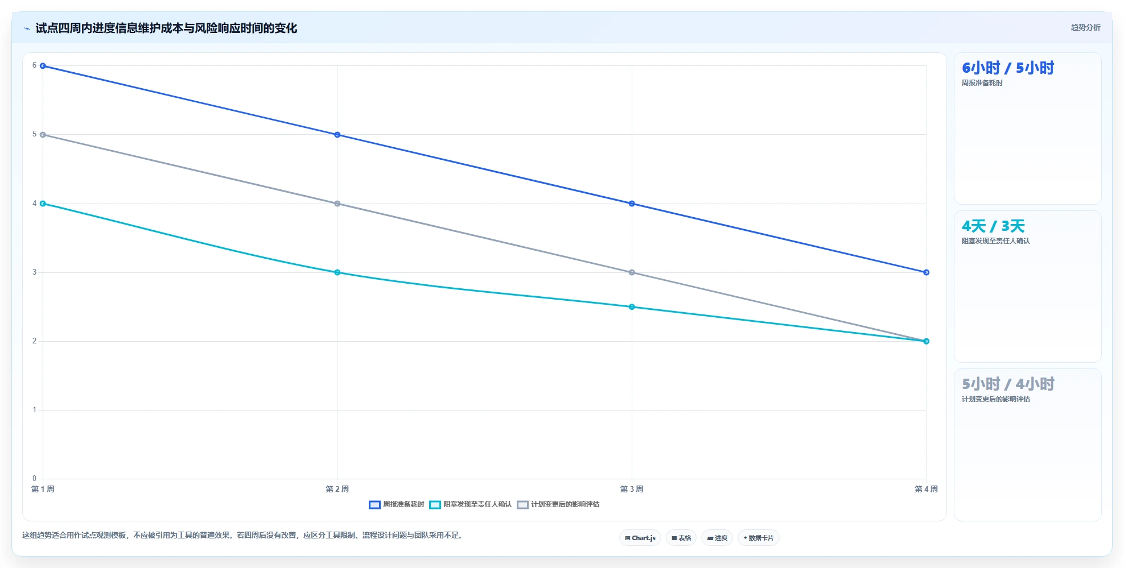
Task: Click the 6小时 / 5小时 stat card value
Action: pyautogui.click(x=1008, y=68)
